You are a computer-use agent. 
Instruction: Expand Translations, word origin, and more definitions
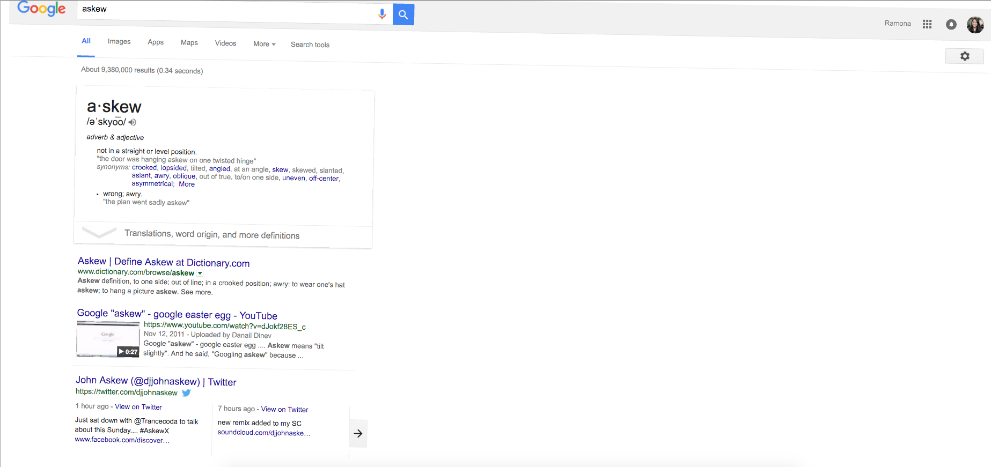coord(223,235)
